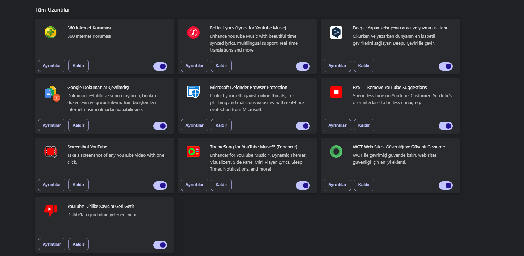Click the RYS red square icon

point(336,92)
